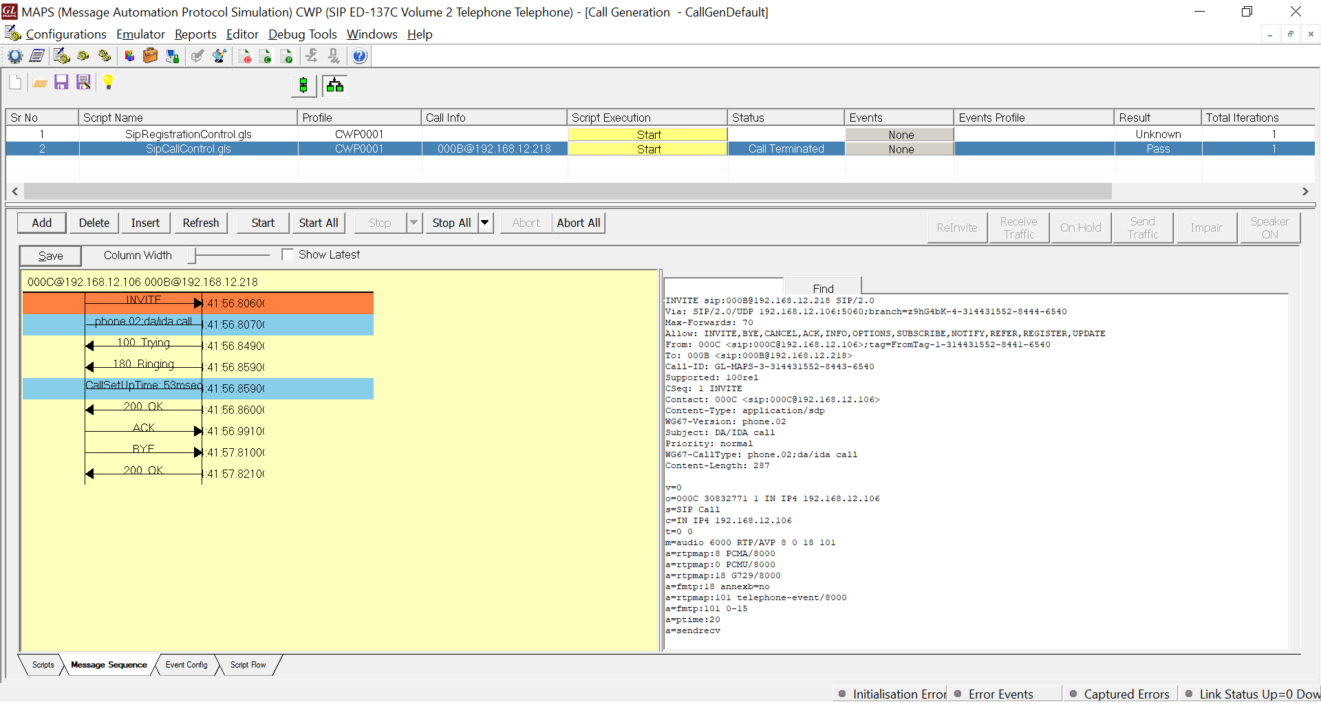1321x704 pixels.
Task: Click the Save button above message sequence
Action: tap(50, 256)
